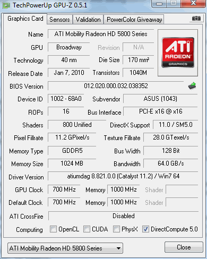
Task: Click the camera screenshot icon
Action: pyautogui.click(x=196, y=18)
